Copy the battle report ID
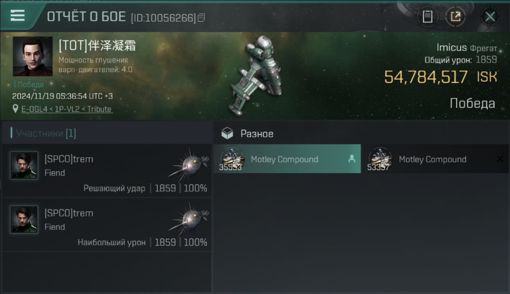This screenshot has width=510, height=294. (201, 18)
